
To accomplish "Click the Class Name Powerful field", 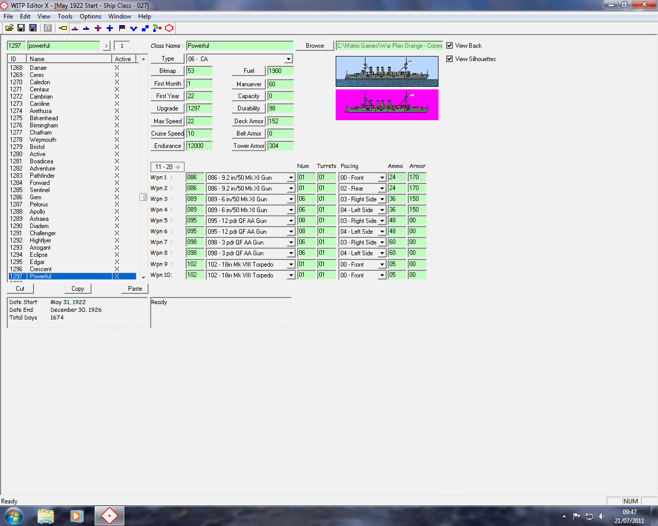I will [240, 46].
